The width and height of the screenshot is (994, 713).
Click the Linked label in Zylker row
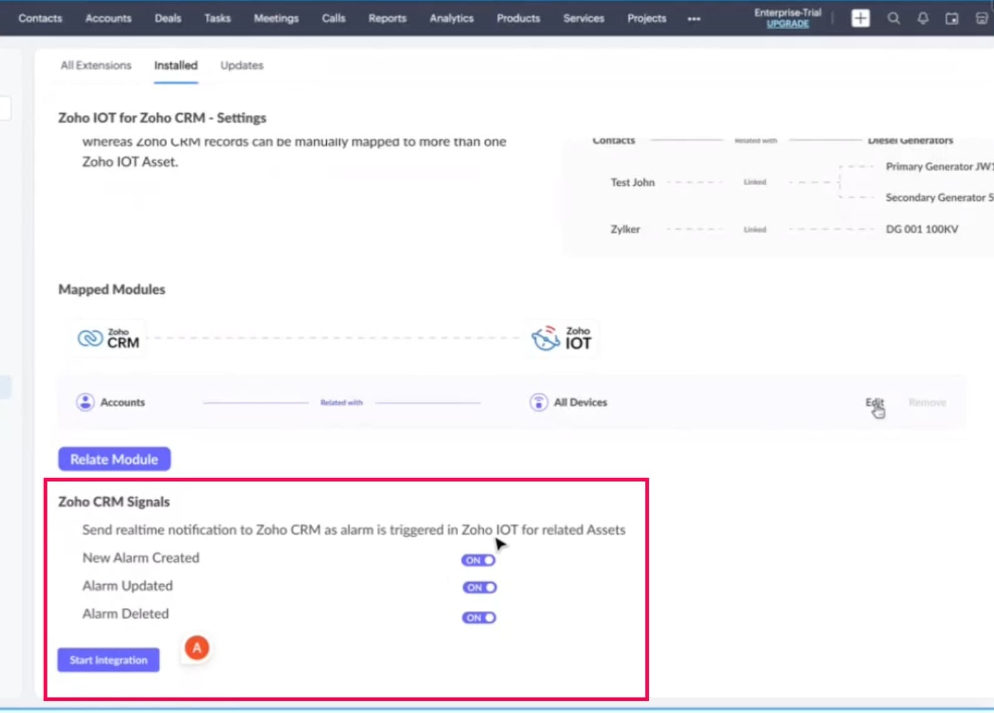pos(755,230)
